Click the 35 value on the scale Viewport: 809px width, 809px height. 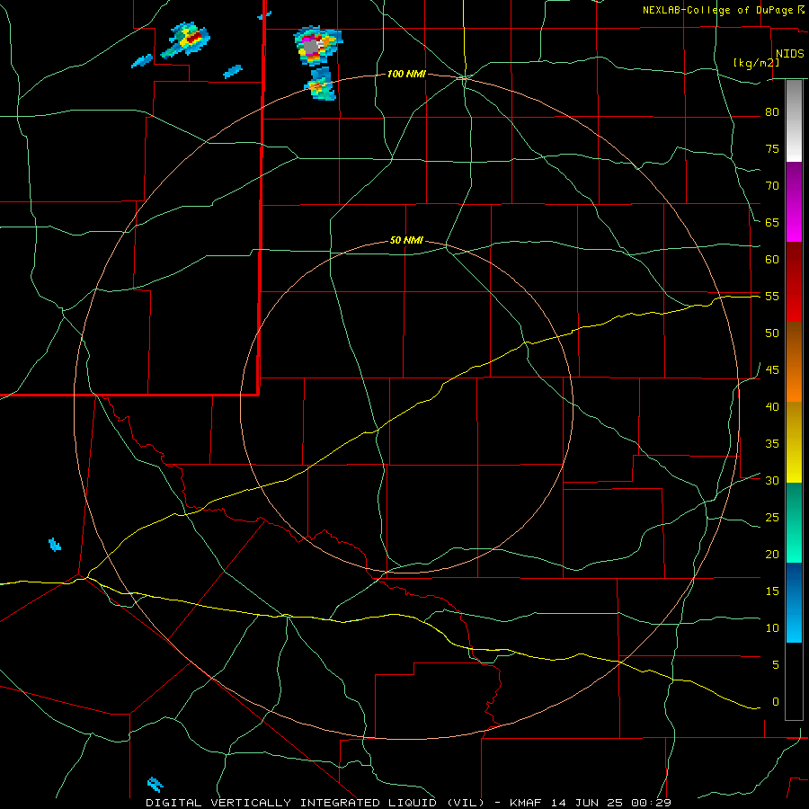pos(772,444)
